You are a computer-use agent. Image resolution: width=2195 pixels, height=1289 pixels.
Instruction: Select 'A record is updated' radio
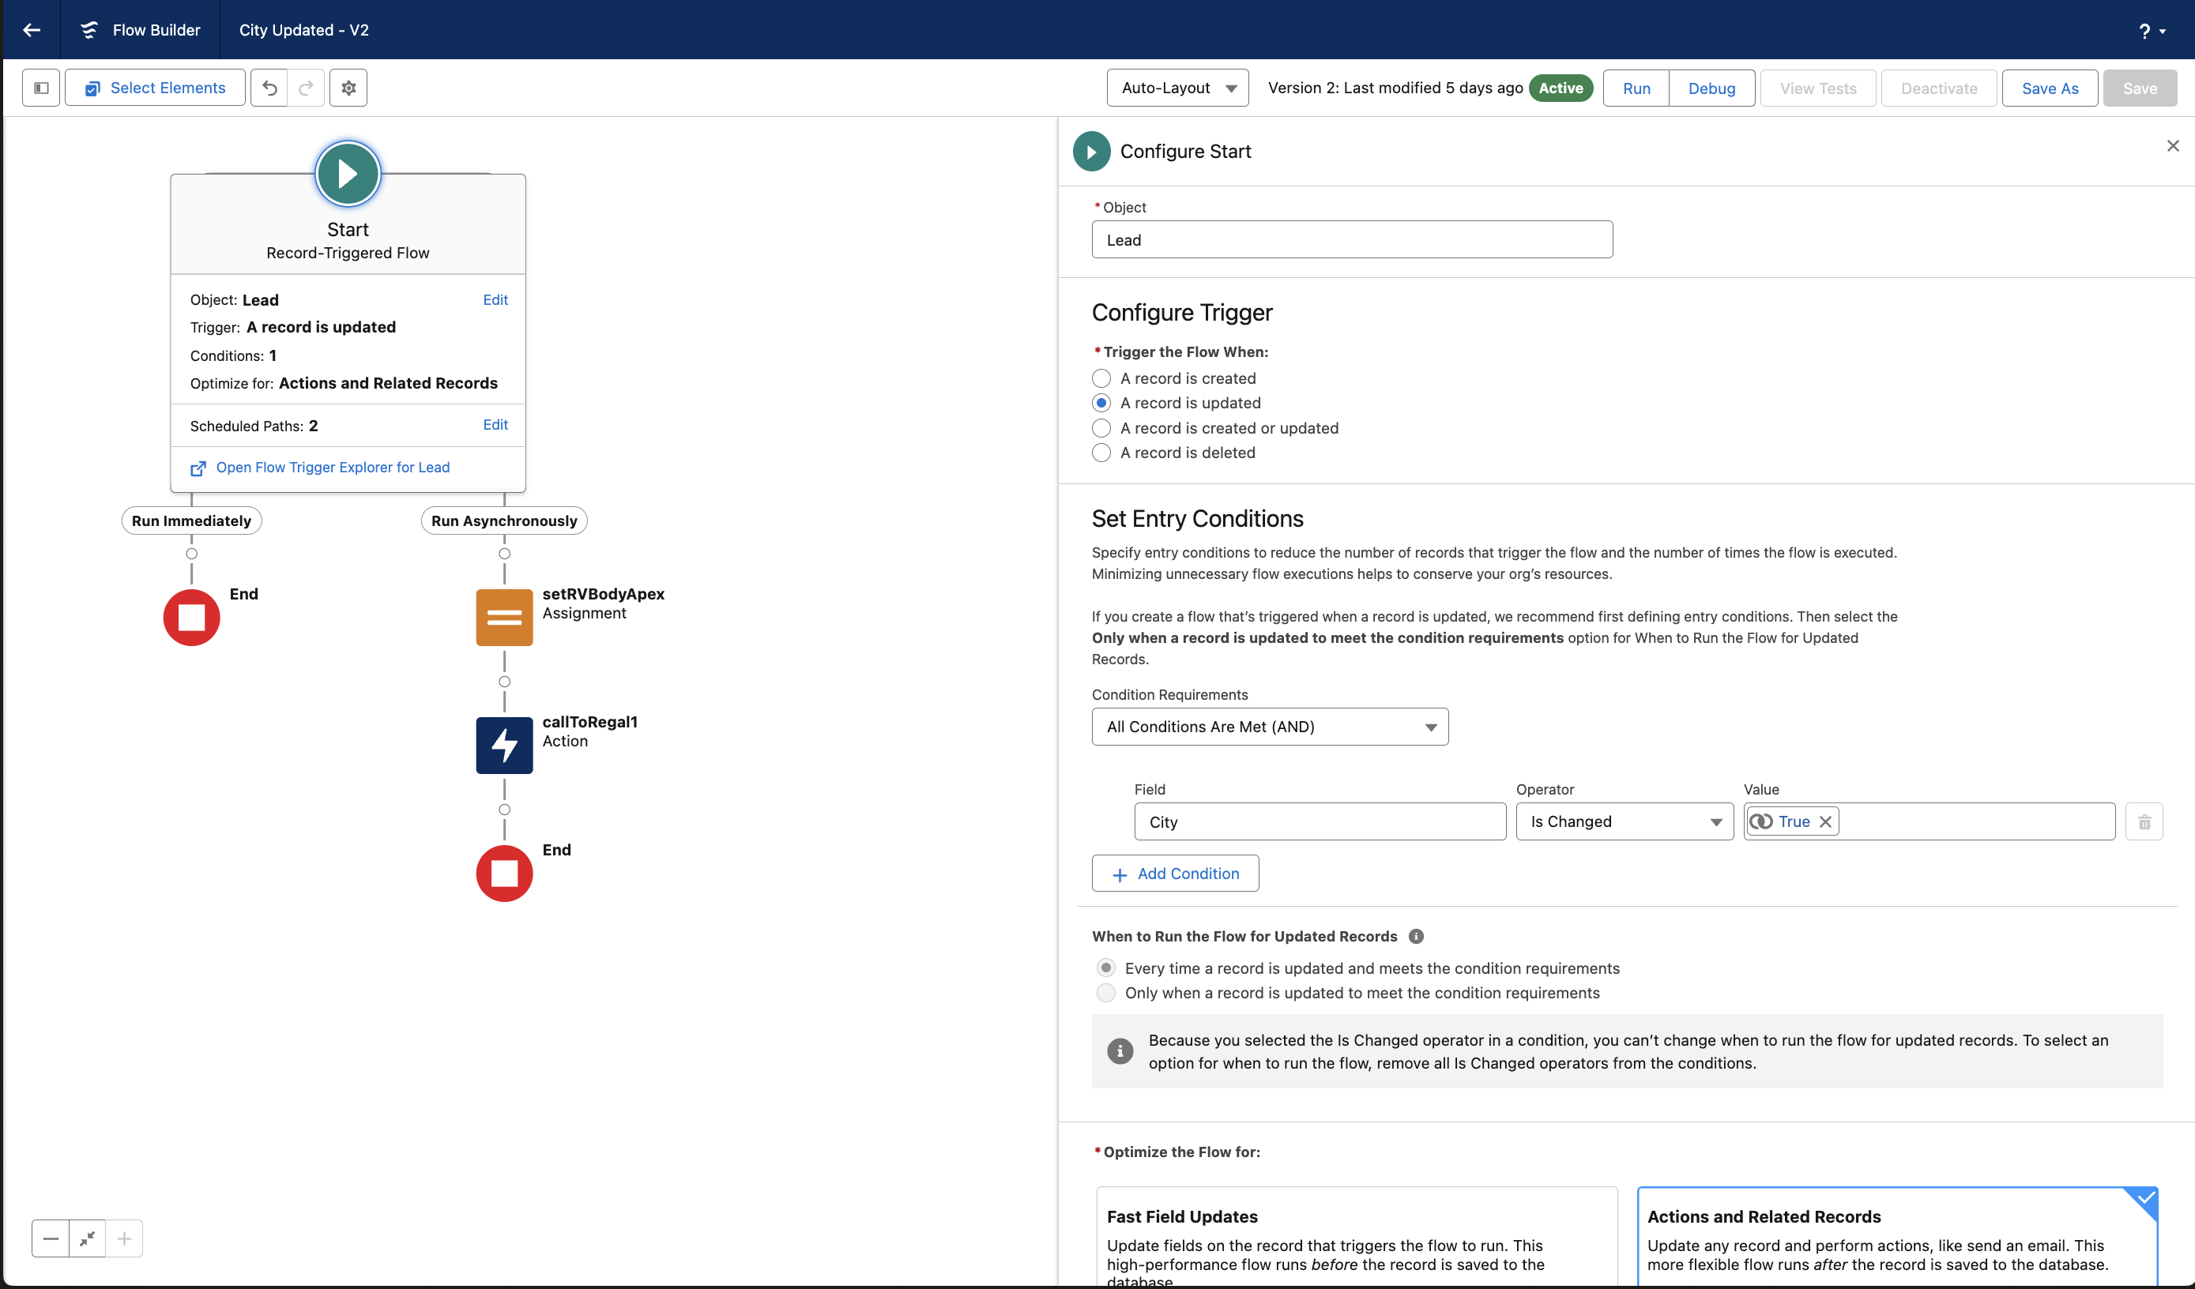[x=1102, y=404]
